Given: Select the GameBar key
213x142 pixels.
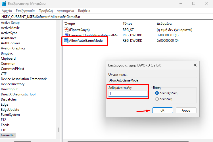Looking at the screenshot, I should click(x=8, y=135).
